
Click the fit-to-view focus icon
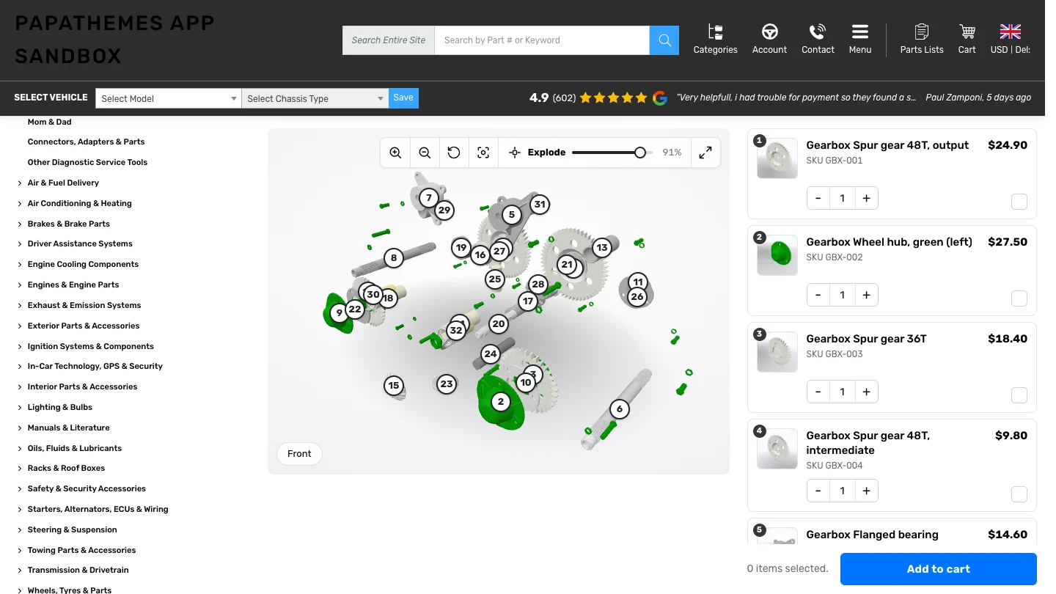click(483, 153)
